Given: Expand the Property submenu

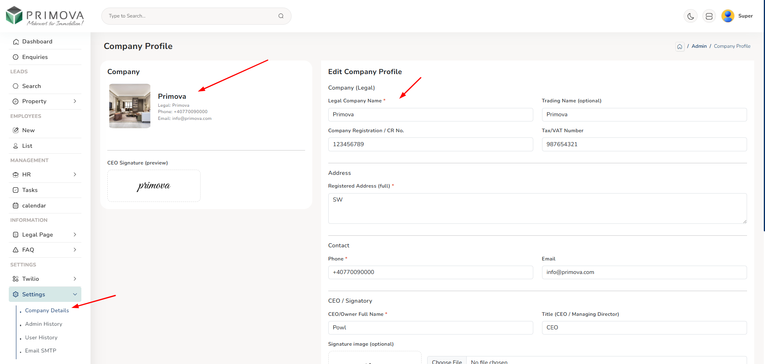Looking at the screenshot, I should point(45,102).
